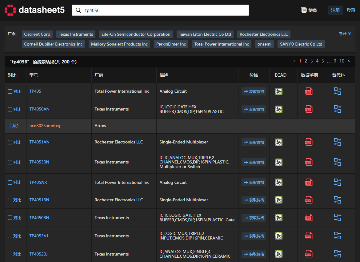Click the search magnifier icon
This screenshot has height=262, width=360.
(x=78, y=10)
